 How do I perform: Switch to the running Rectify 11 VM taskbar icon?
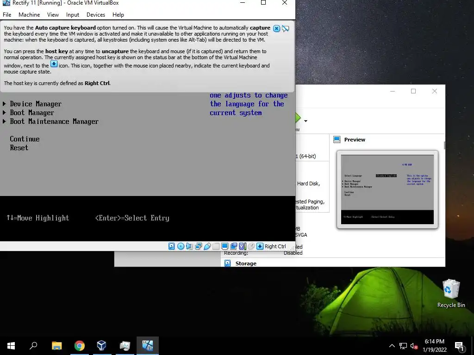click(x=148, y=346)
